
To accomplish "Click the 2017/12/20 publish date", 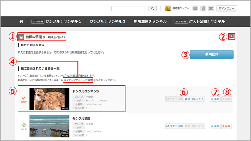I will click(x=94, y=131).
